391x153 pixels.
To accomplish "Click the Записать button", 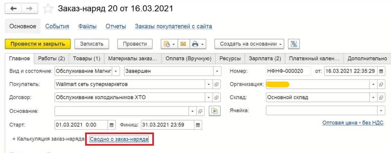I will [92, 44].
